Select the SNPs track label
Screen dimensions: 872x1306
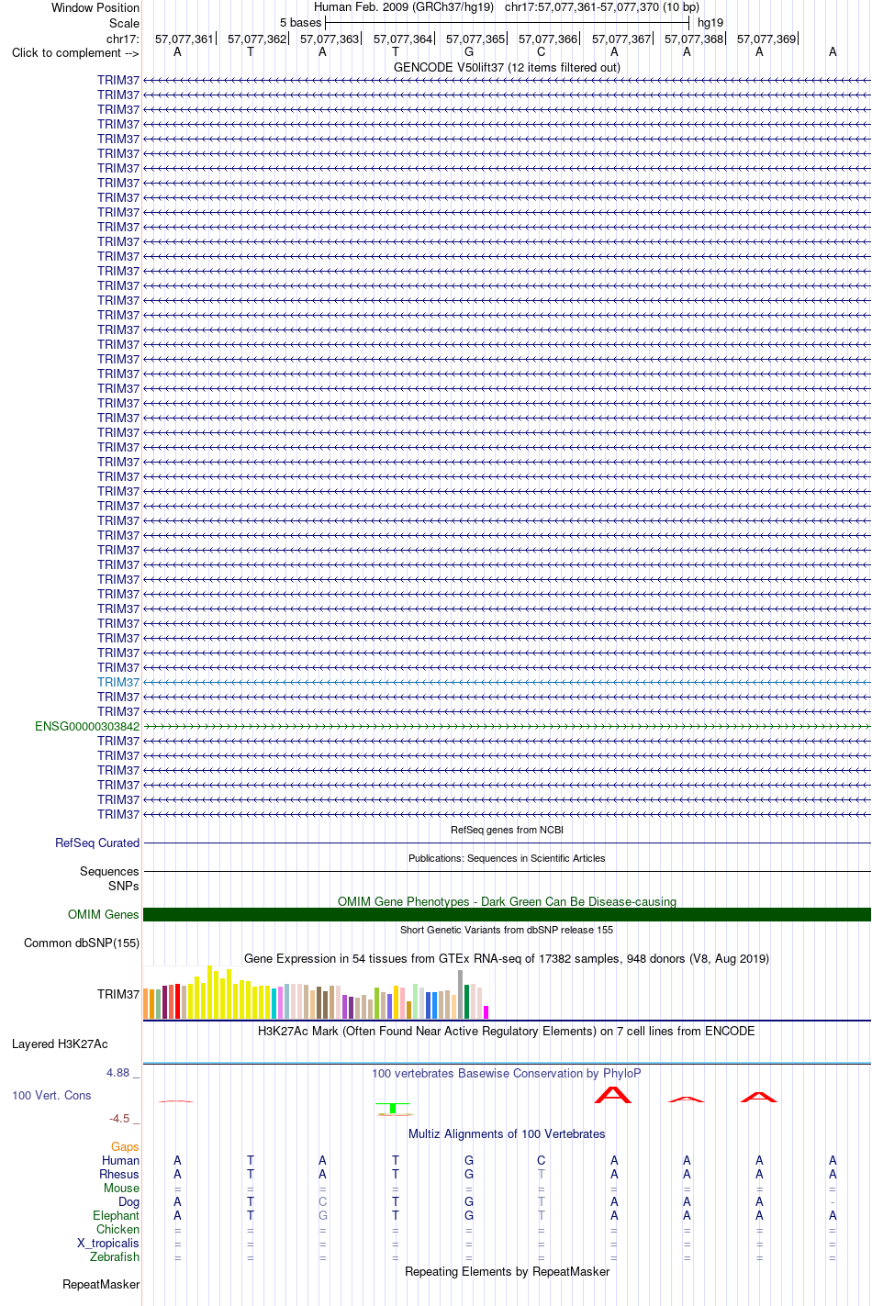[x=123, y=886]
